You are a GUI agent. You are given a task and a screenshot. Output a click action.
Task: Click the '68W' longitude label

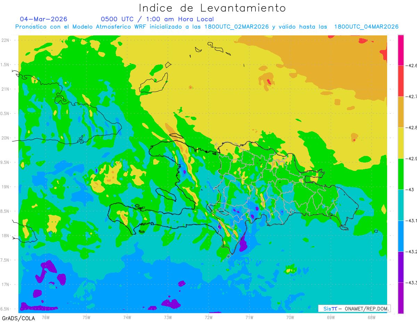click(371, 317)
